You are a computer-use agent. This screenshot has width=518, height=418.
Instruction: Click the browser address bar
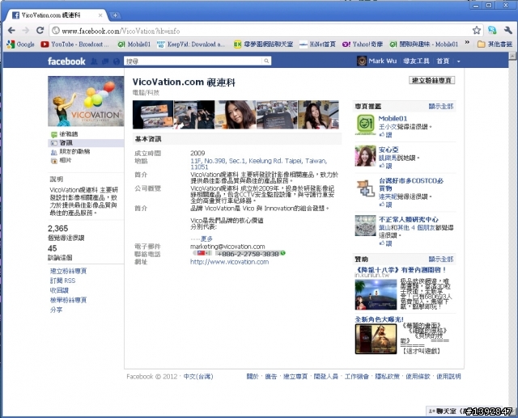tap(261, 31)
